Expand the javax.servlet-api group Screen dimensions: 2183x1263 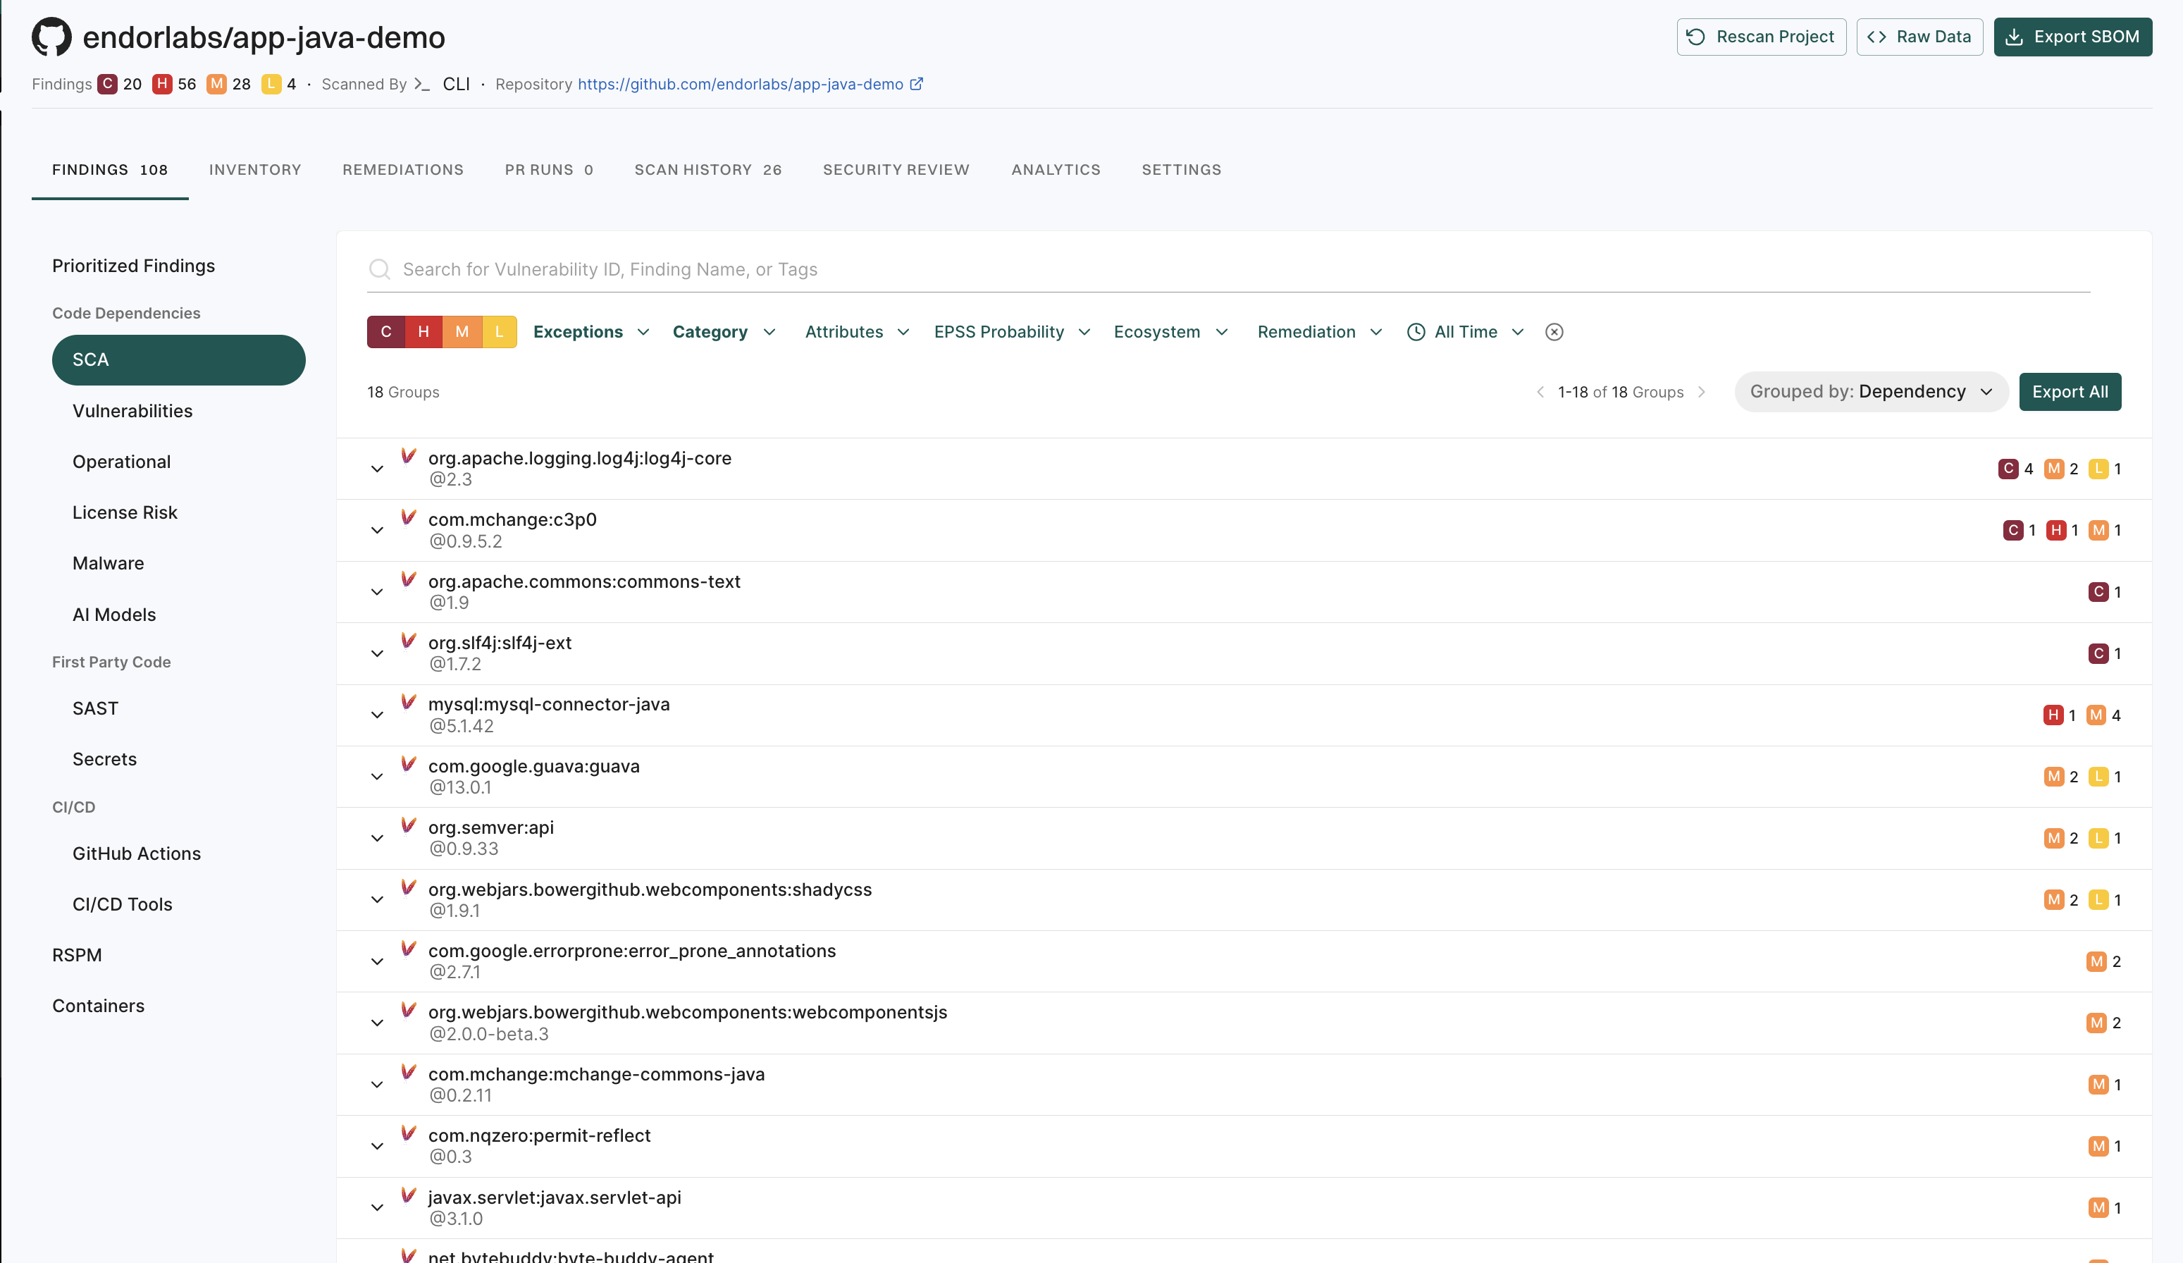[x=377, y=1207]
